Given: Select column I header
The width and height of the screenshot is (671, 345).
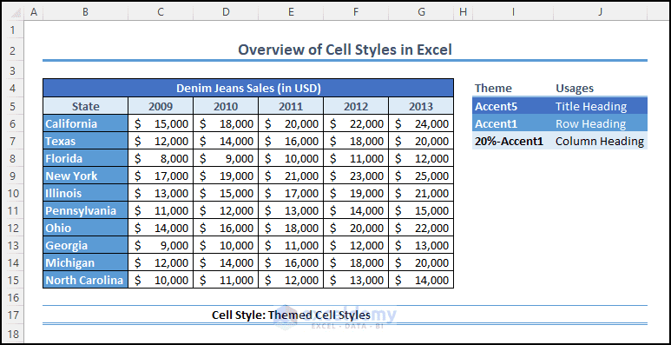Looking at the screenshot, I should point(513,13).
